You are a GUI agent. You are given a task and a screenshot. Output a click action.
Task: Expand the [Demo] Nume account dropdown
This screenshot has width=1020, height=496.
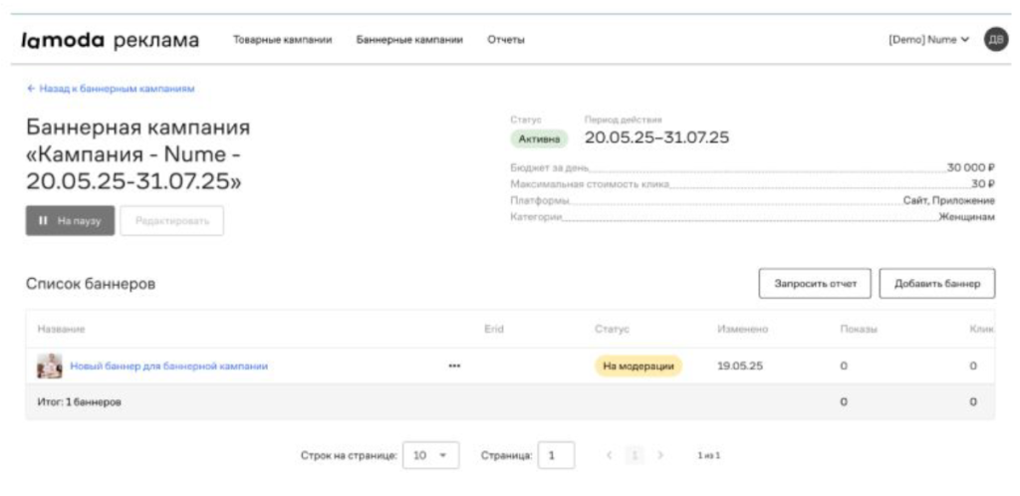[x=928, y=40]
